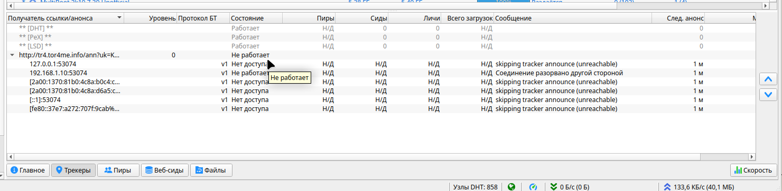Click the Соединение разорвано другой стороной message
Image resolution: width=782 pixels, height=191 pixels.
pyautogui.click(x=559, y=73)
